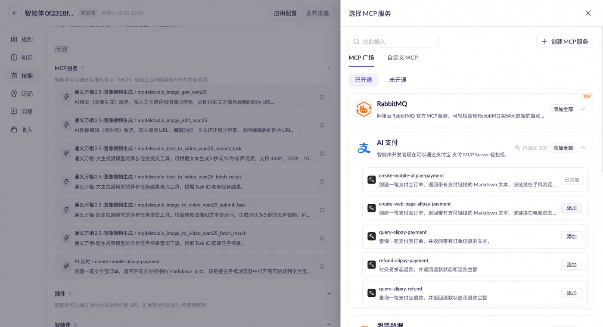Click the Alipay logo on AI 支付 card
603x327 pixels.
(x=364, y=148)
